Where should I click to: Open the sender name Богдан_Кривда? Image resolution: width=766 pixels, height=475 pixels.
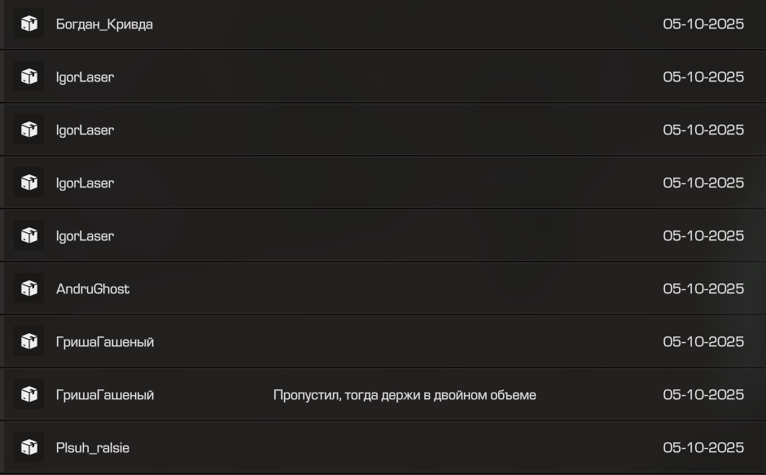[x=104, y=24]
